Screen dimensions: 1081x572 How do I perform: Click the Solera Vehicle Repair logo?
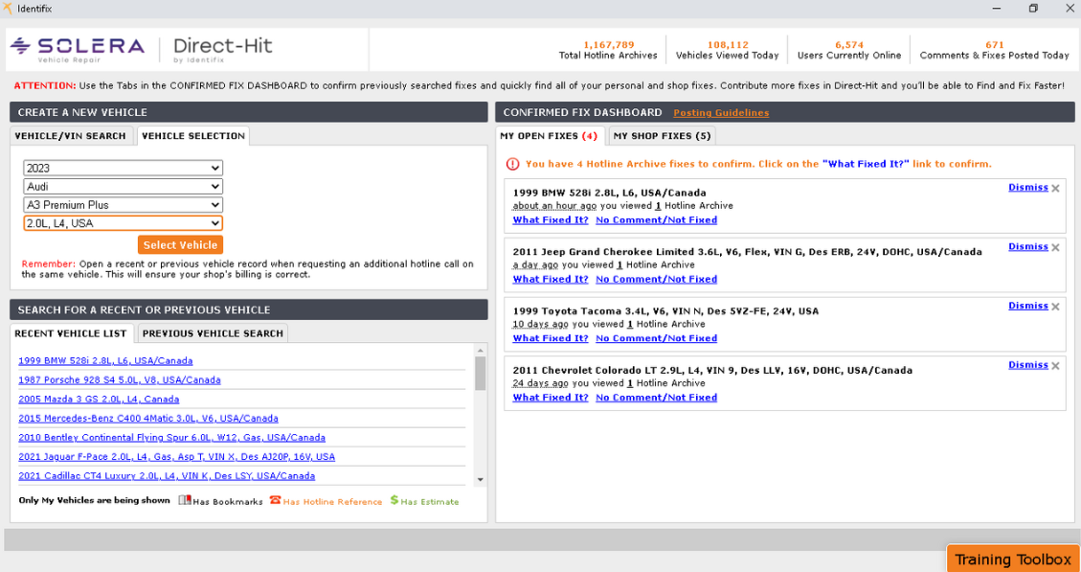coord(78,49)
